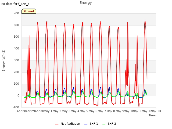The height and width of the screenshot is (129, 172).
Task: Click the May 5 x-axis date label
Action: click(x=84, y=111)
